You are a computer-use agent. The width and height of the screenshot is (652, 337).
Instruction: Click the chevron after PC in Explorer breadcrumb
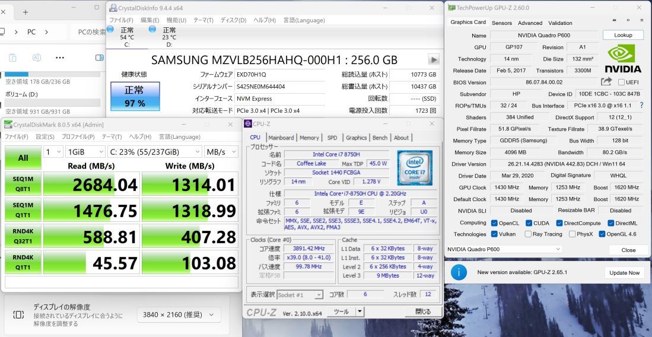[46, 32]
